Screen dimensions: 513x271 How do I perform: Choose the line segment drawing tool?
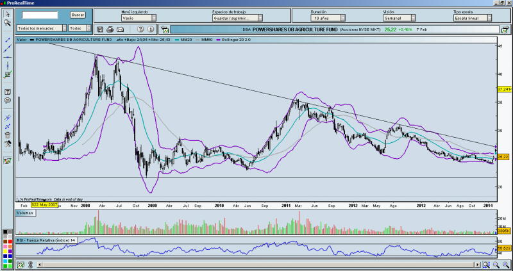click(7, 40)
